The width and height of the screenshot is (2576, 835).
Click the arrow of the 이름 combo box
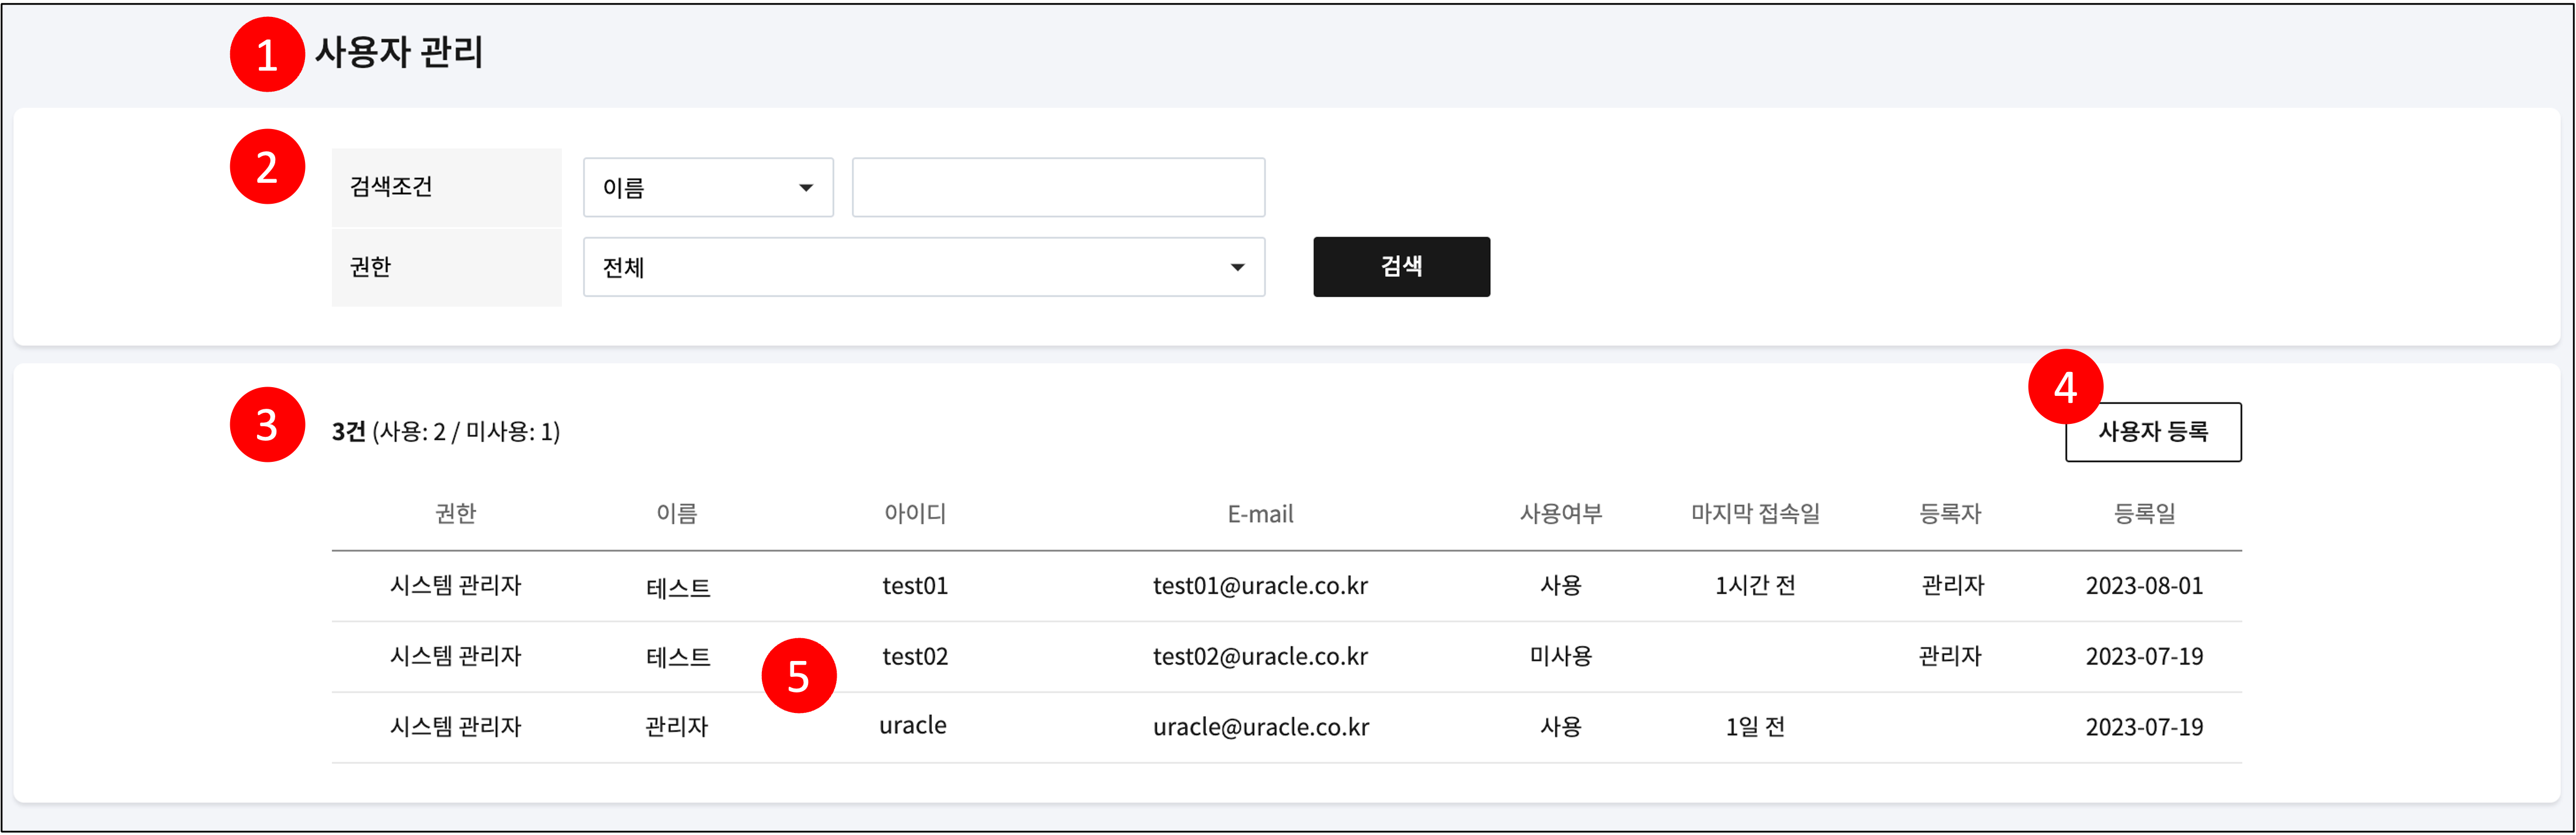coord(805,188)
